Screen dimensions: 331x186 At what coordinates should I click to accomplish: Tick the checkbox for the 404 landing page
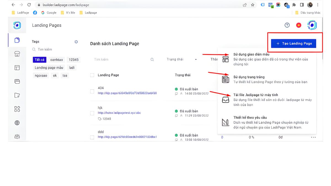92,91
